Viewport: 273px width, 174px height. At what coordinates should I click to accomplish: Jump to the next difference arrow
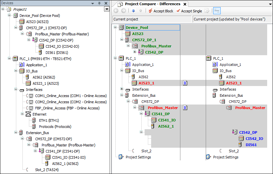[x=133, y=11]
